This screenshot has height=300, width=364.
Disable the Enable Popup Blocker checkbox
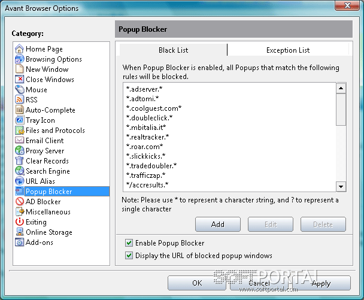(129, 243)
